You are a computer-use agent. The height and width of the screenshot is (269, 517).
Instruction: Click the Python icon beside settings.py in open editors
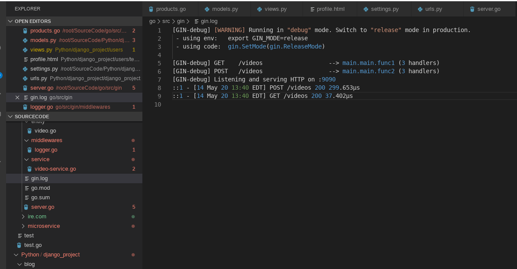point(25,69)
